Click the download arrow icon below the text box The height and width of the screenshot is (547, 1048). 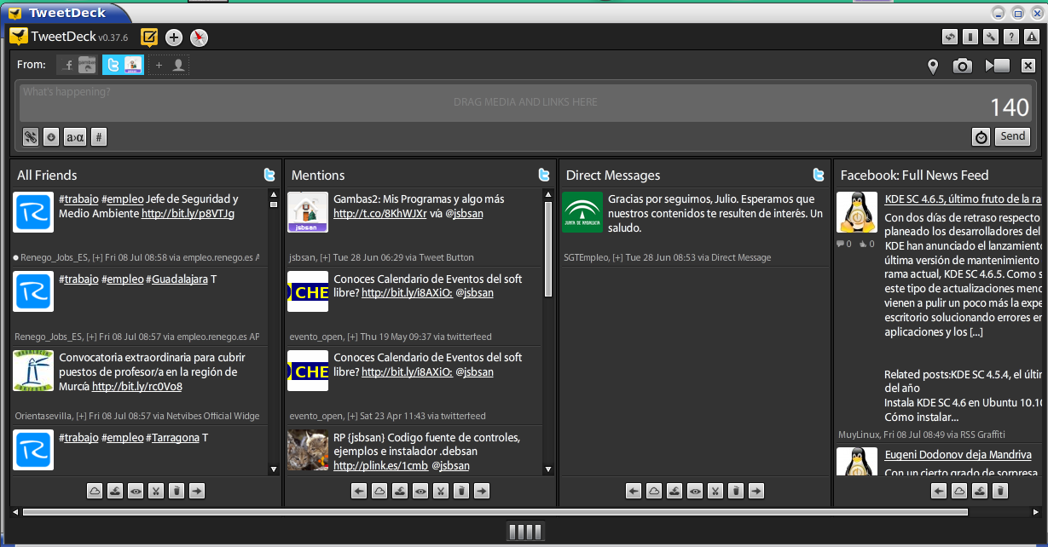51,136
